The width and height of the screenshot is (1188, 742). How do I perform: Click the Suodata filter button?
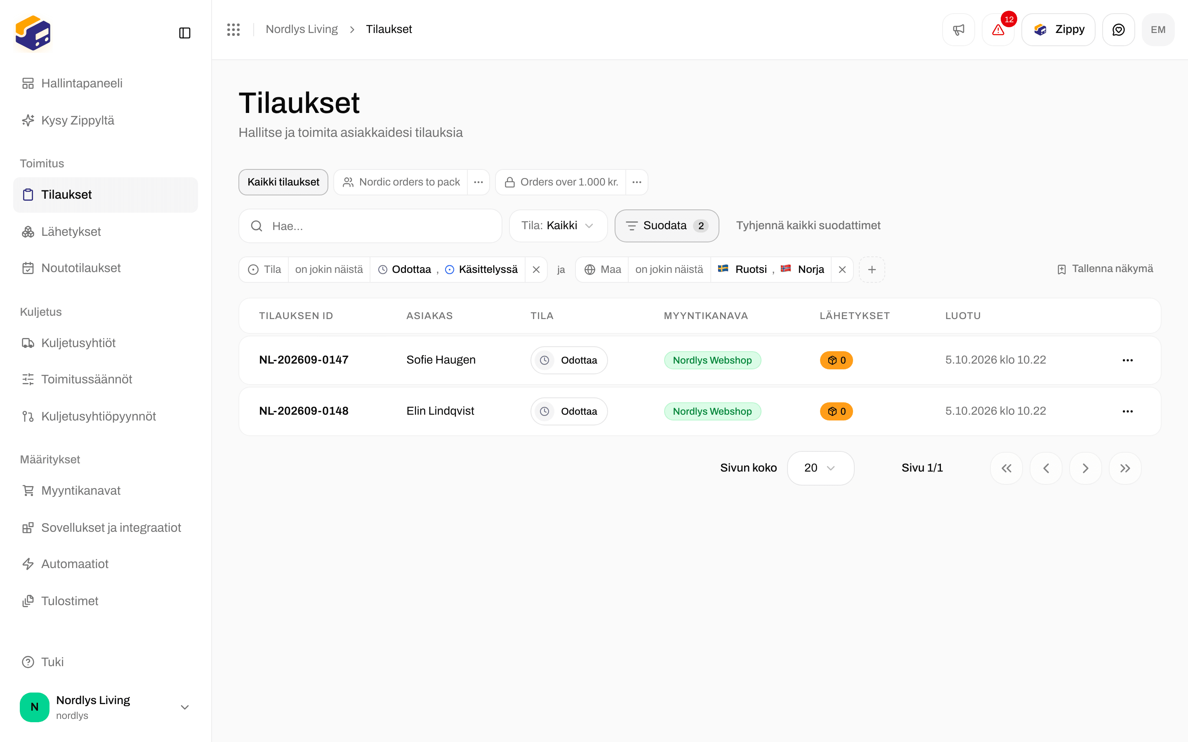667,226
